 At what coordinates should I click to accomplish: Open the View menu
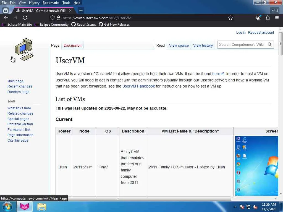pos(22,3)
